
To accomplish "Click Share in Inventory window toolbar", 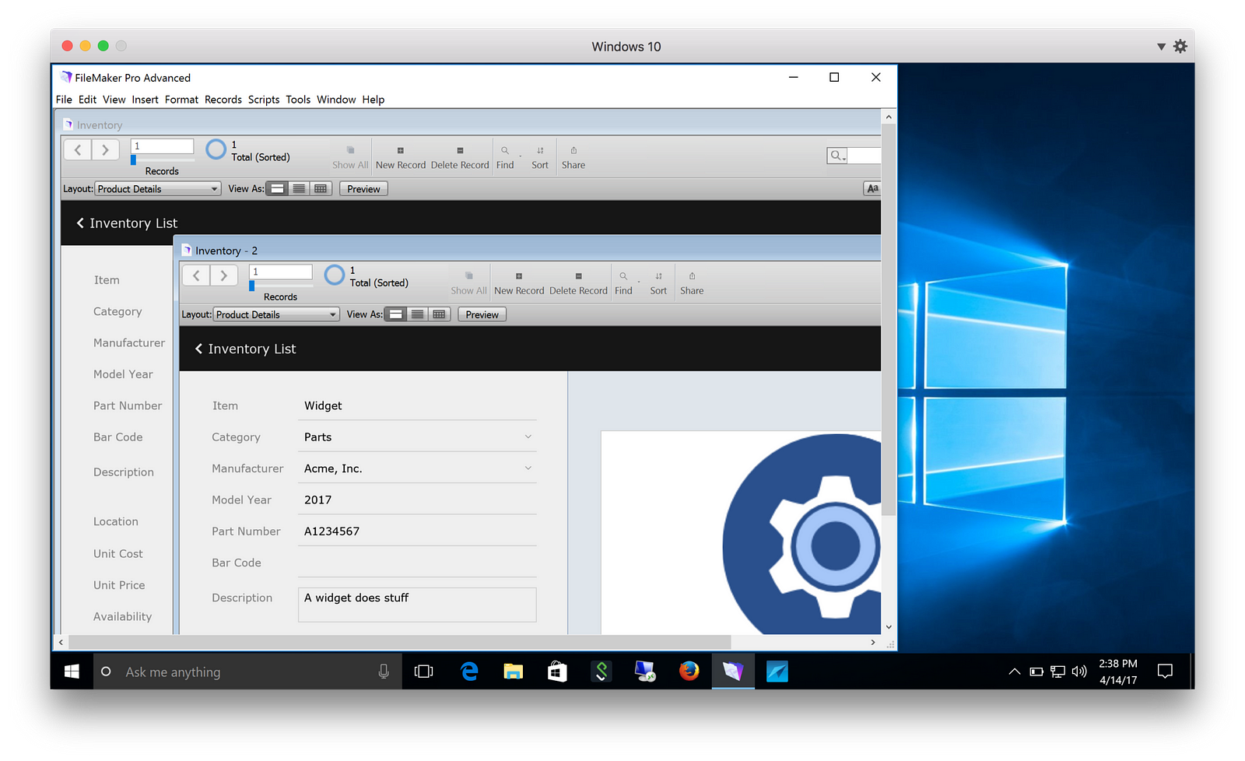I will click(x=573, y=158).
